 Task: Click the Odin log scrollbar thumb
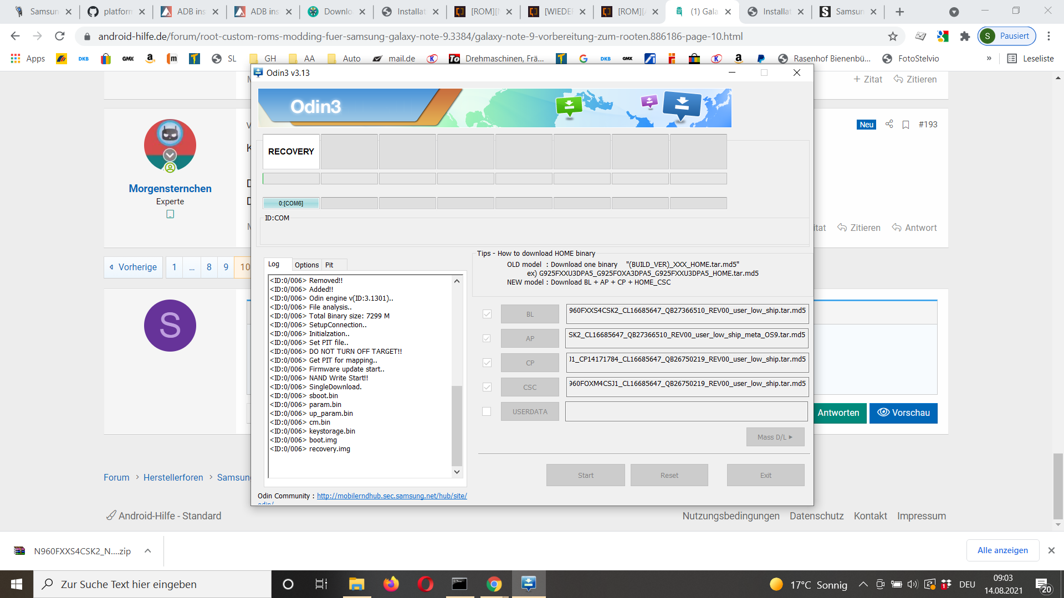[457, 426]
